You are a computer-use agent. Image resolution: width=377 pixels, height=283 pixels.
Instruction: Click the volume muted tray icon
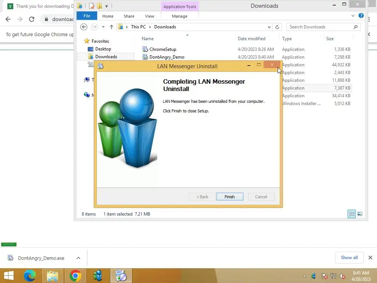pyautogui.click(x=342, y=276)
